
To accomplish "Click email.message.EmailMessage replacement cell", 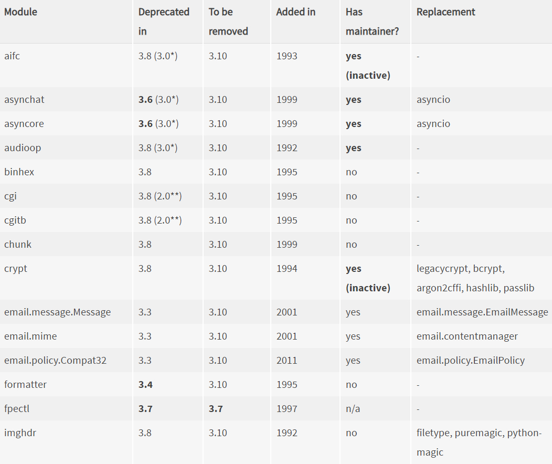I will [482, 312].
